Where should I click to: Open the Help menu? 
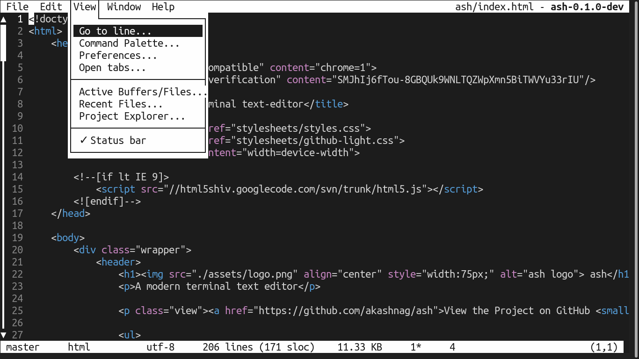click(162, 7)
